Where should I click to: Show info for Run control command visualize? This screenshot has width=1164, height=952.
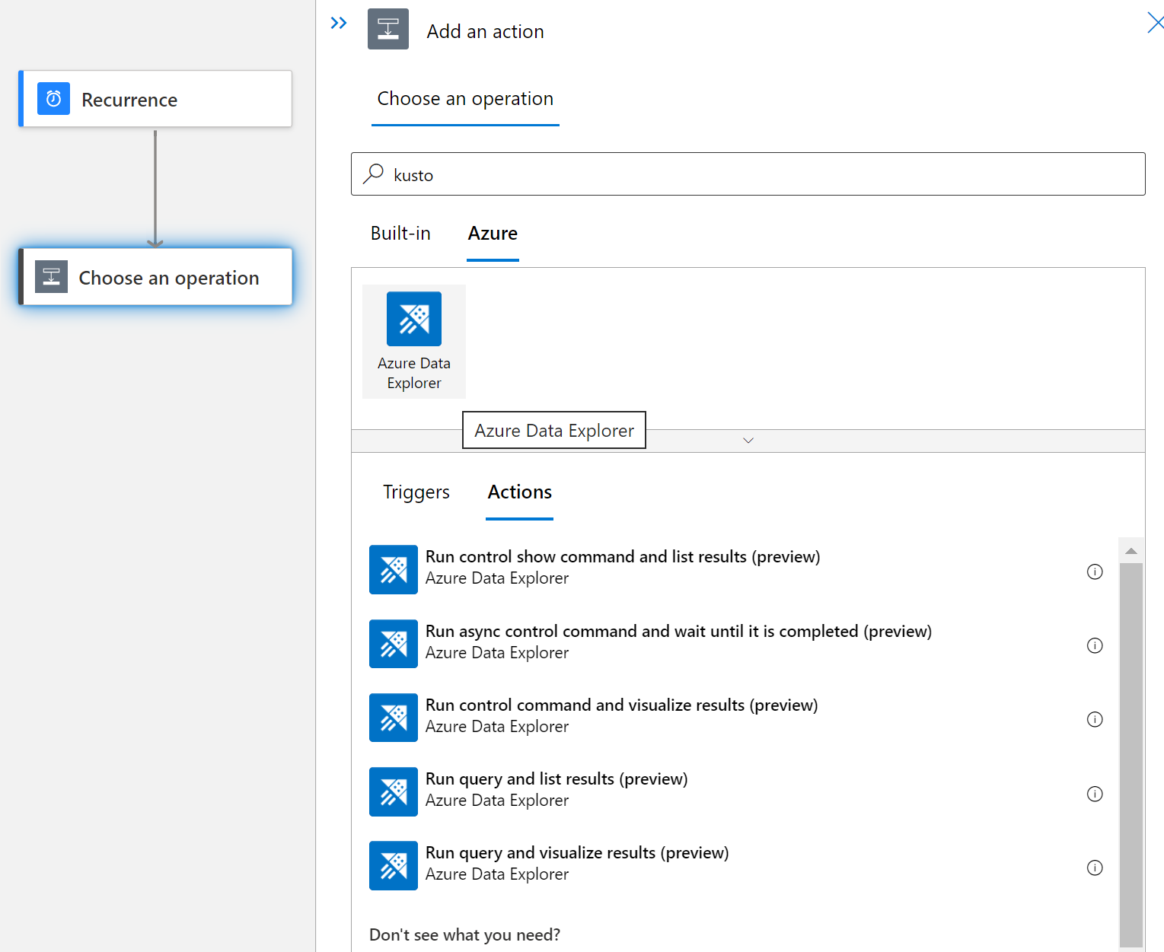point(1095,719)
